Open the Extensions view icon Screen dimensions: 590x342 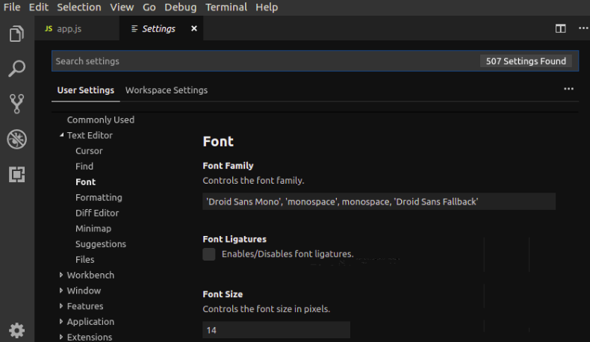click(16, 174)
